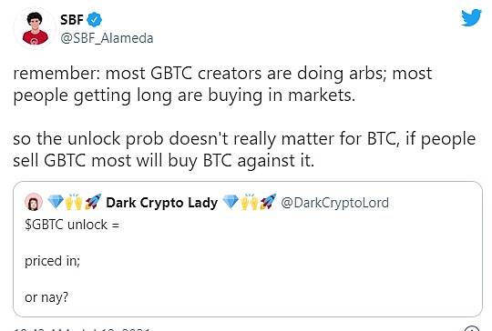Open the @DarkCryptoLord handle
Image resolution: width=492 pixels, height=331 pixels.
[x=334, y=203]
